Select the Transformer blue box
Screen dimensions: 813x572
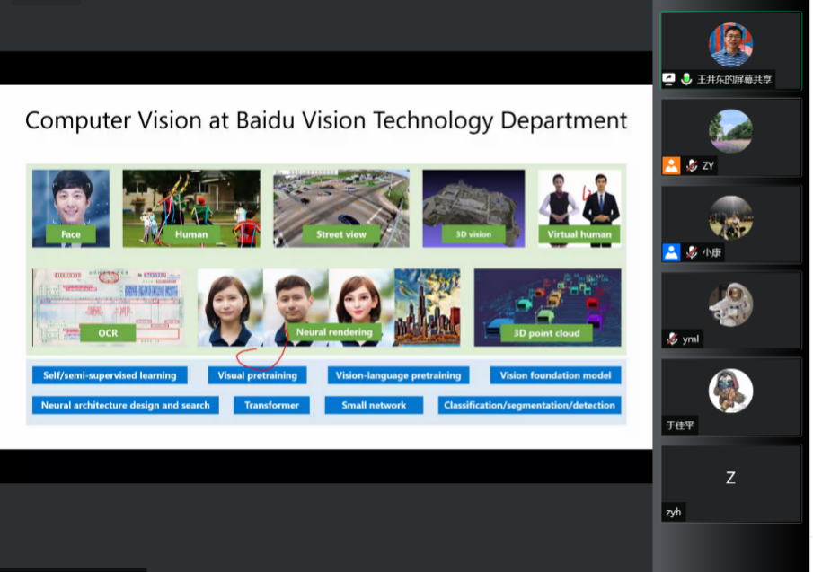point(272,405)
